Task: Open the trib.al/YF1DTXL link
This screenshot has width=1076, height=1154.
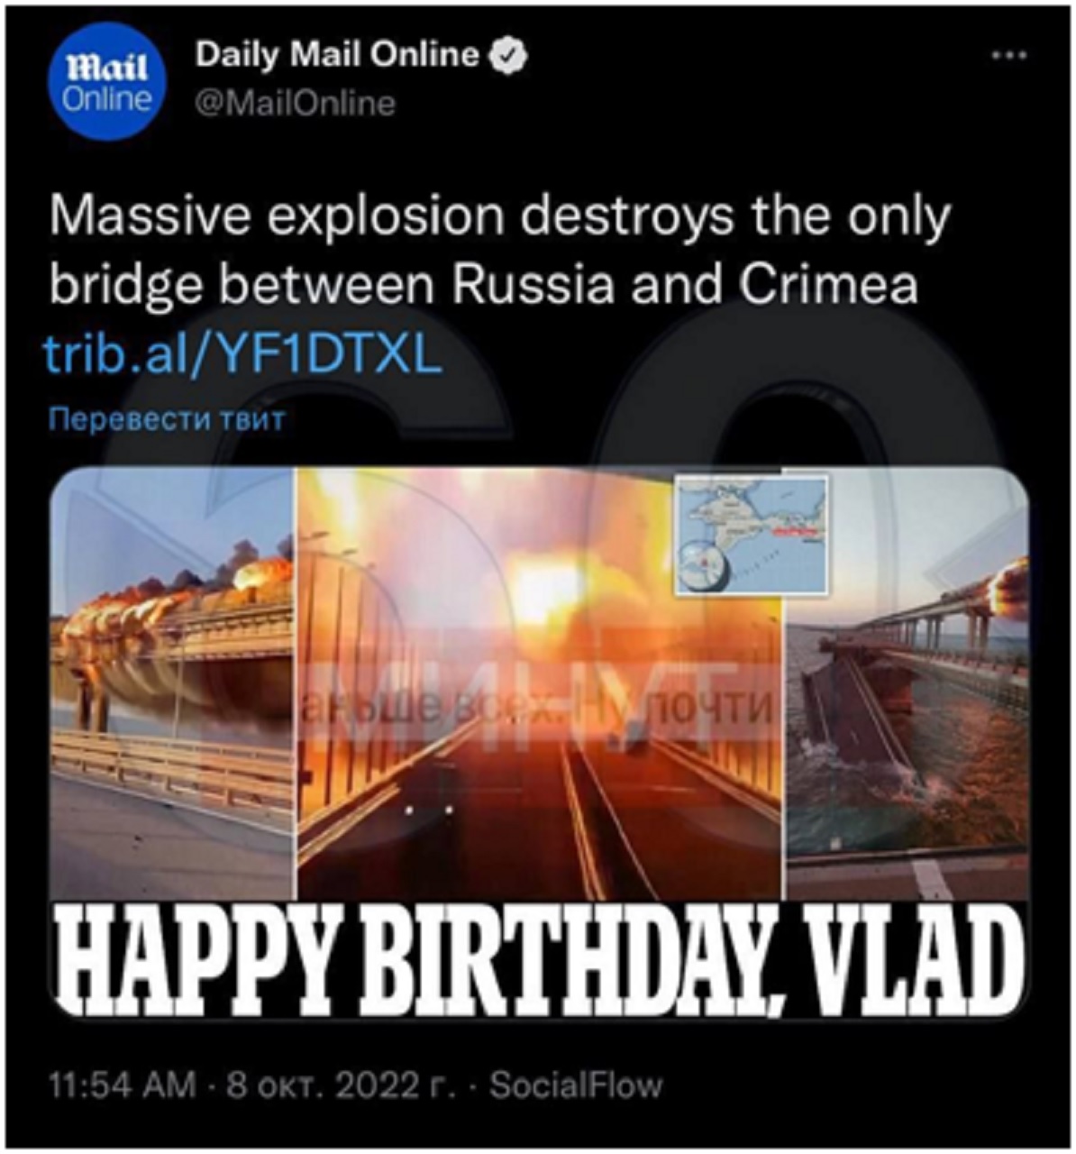Action: 243,355
